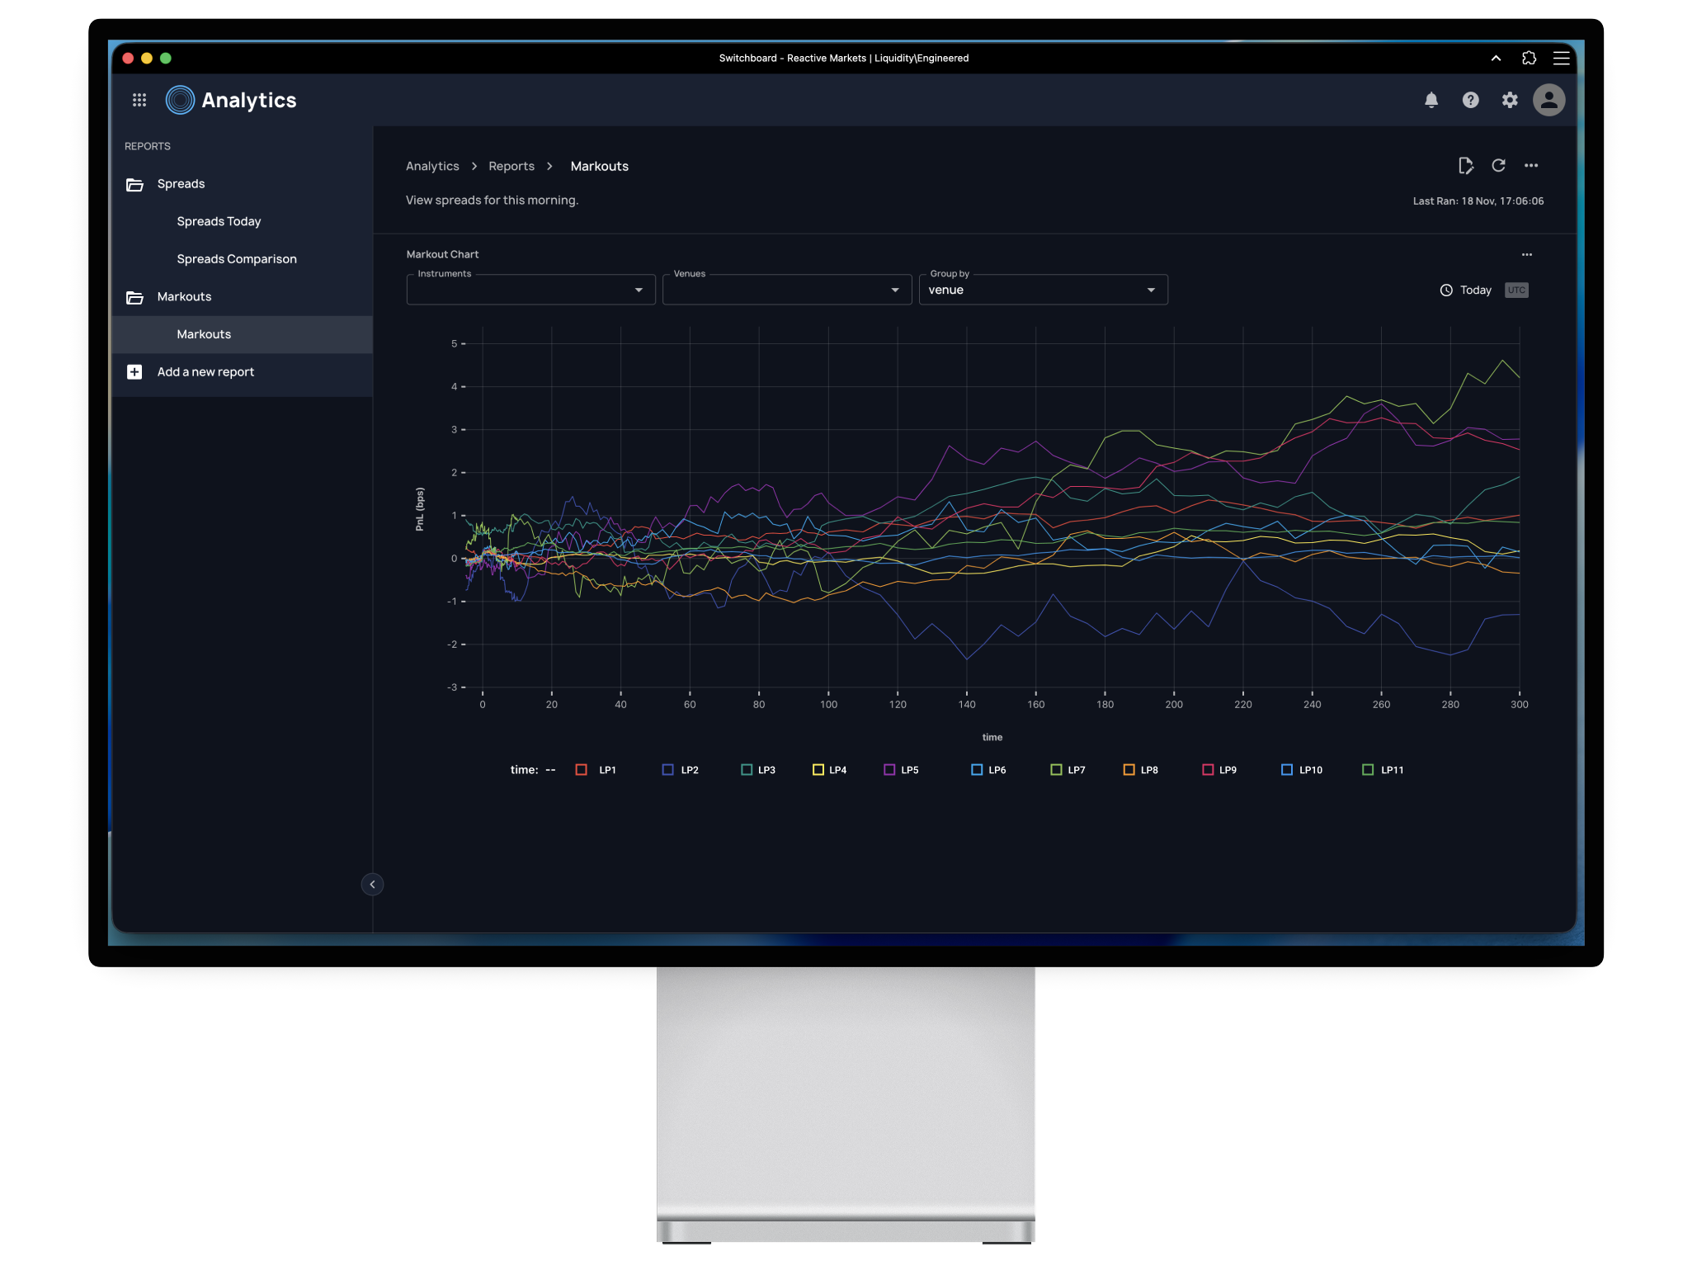
Task: Open settings gear icon
Action: (x=1510, y=100)
